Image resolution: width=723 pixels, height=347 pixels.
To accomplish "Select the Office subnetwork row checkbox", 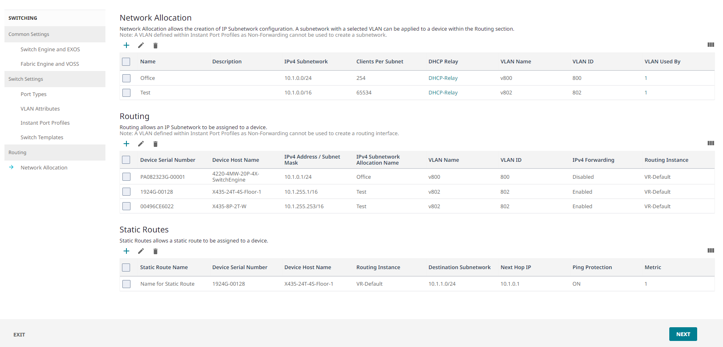I will [x=126, y=78].
